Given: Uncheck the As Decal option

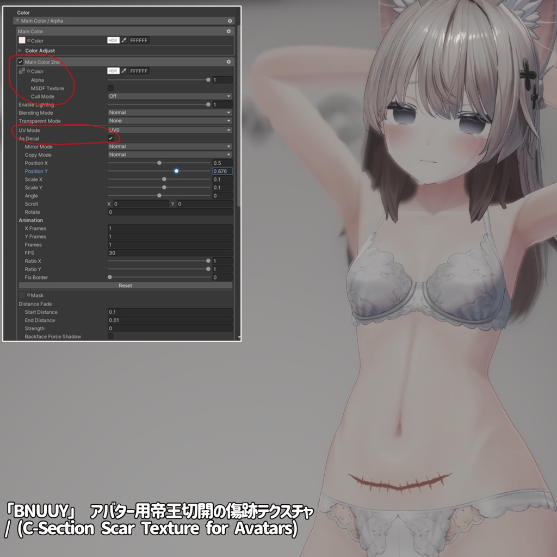Looking at the screenshot, I should click(x=110, y=139).
